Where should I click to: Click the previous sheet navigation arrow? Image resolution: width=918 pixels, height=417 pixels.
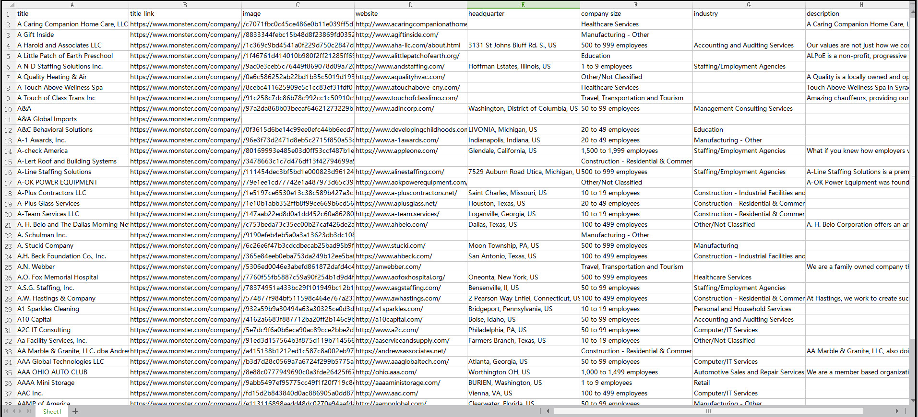point(14,411)
